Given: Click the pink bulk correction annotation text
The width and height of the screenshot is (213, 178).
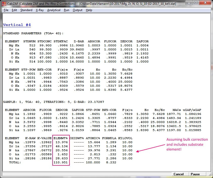Looking at the screenshot, I should [x=187, y=144].
